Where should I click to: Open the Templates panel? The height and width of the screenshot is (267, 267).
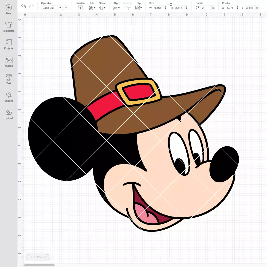[9, 27]
